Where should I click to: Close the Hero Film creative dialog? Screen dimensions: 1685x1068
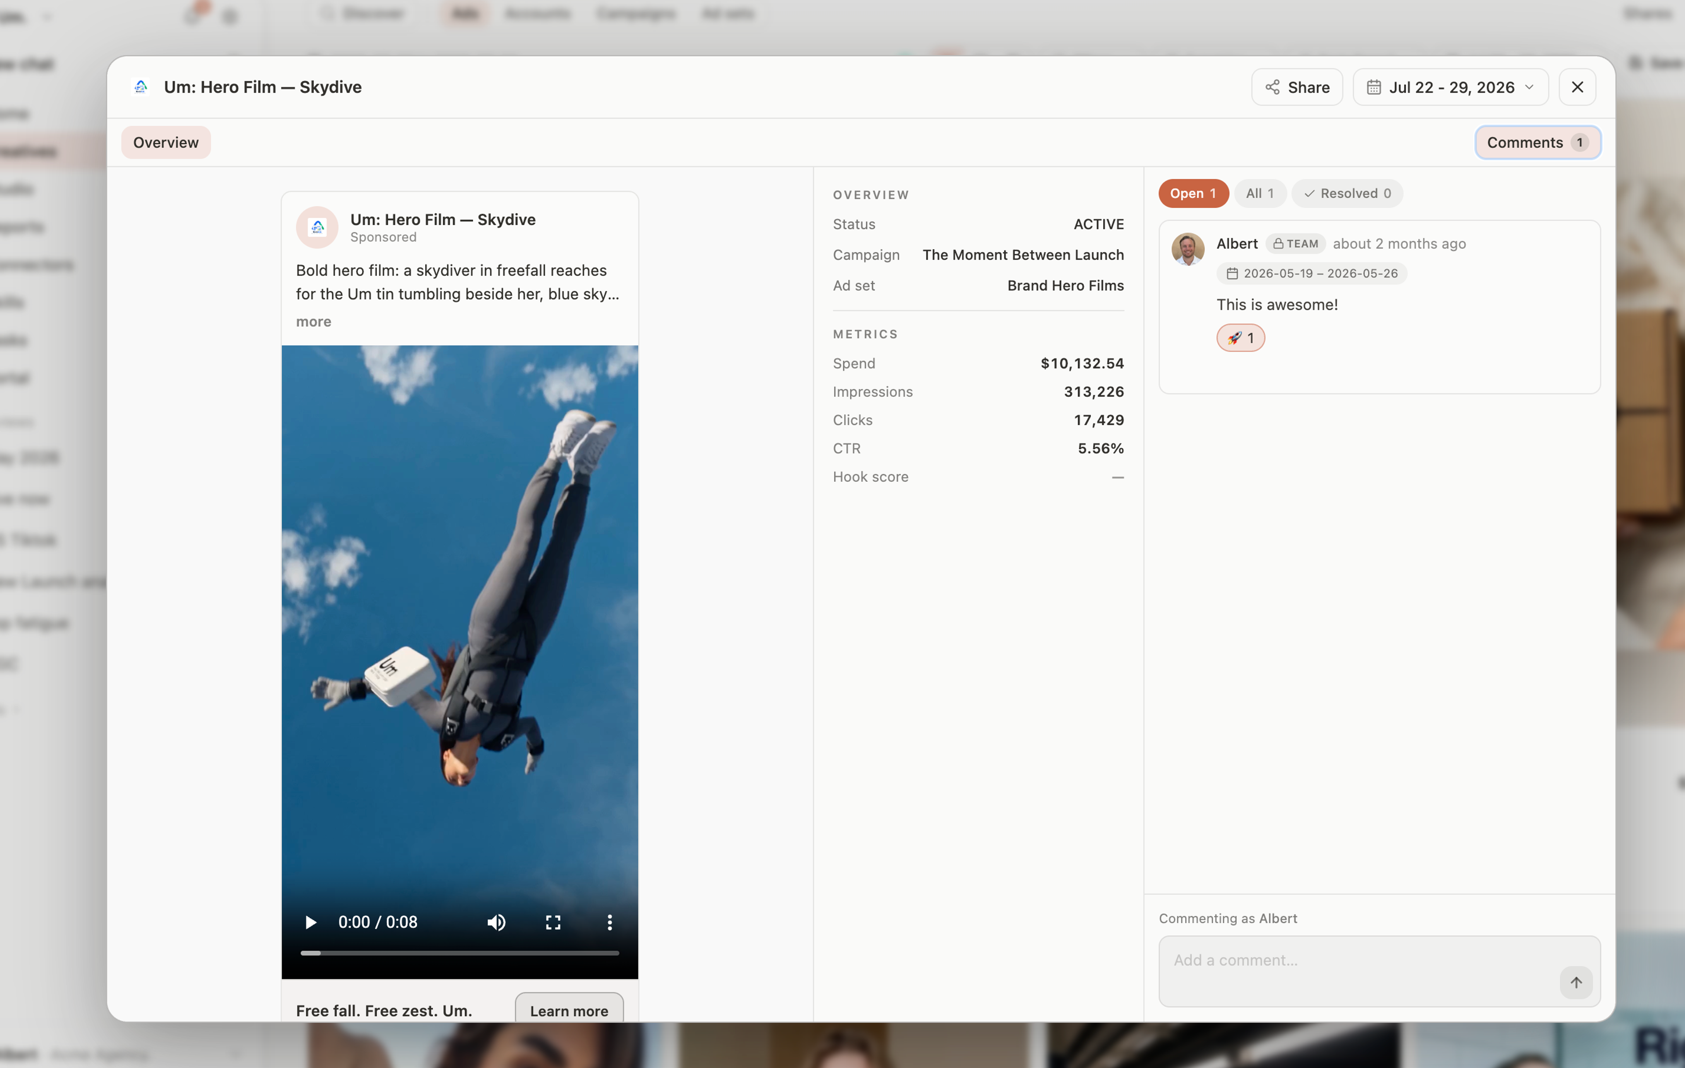[x=1577, y=87]
